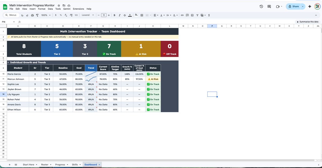Switch to the Skills tab

pos(76,165)
